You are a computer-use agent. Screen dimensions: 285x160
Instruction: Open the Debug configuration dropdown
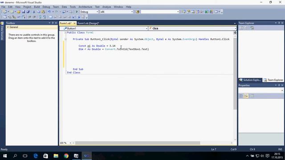(x=97, y=12)
